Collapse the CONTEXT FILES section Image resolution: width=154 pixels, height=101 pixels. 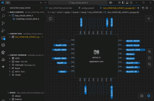tap(8, 34)
